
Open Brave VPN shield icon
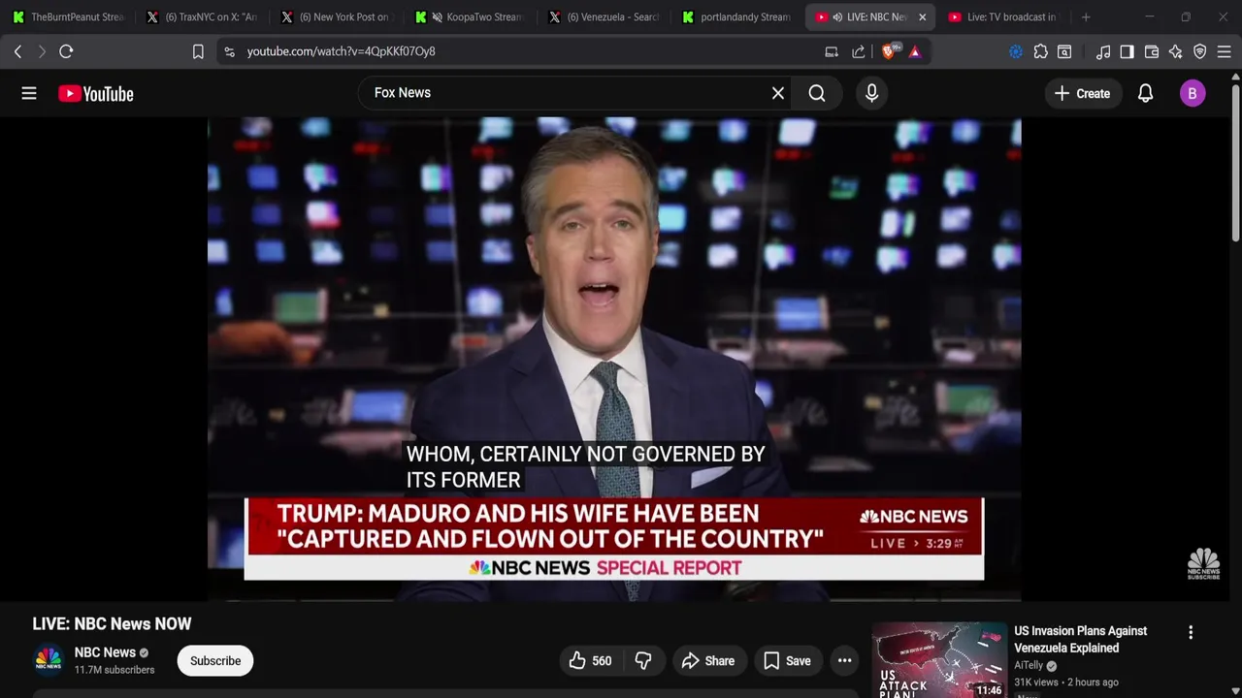(x=1200, y=51)
